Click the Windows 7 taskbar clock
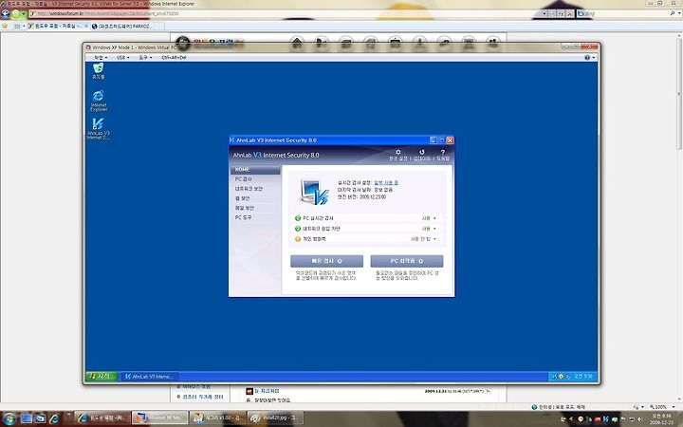 pos(662,418)
